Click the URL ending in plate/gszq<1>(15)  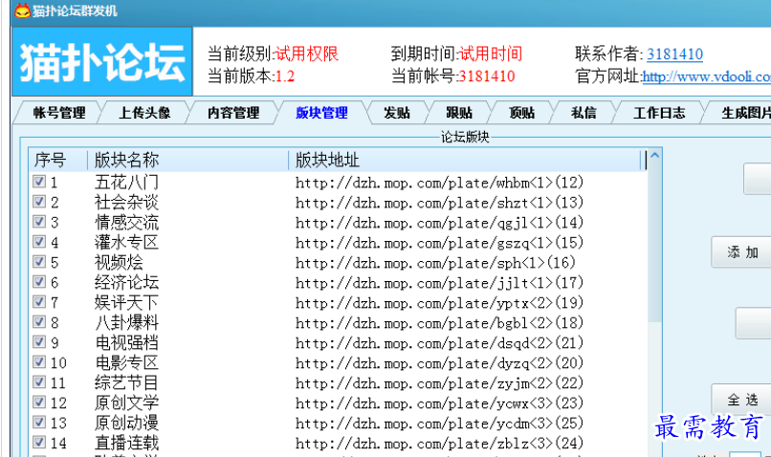click(x=439, y=243)
